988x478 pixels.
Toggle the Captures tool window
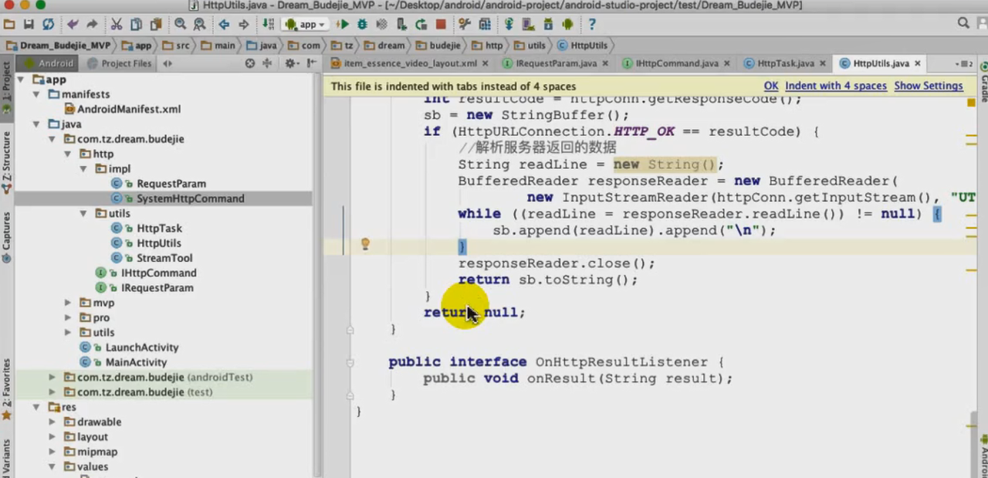point(6,236)
